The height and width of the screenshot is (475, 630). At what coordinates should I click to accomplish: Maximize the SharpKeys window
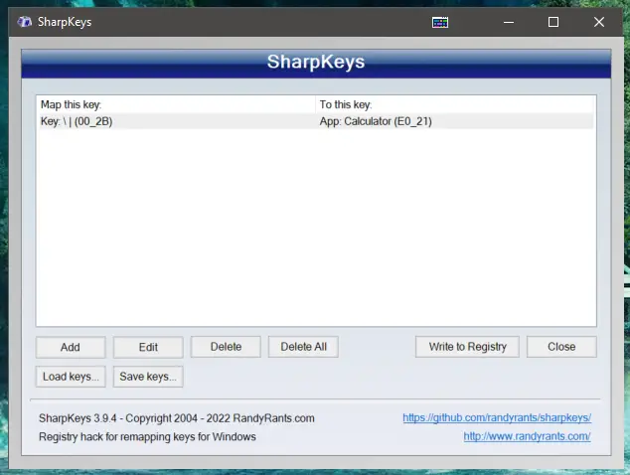(553, 22)
